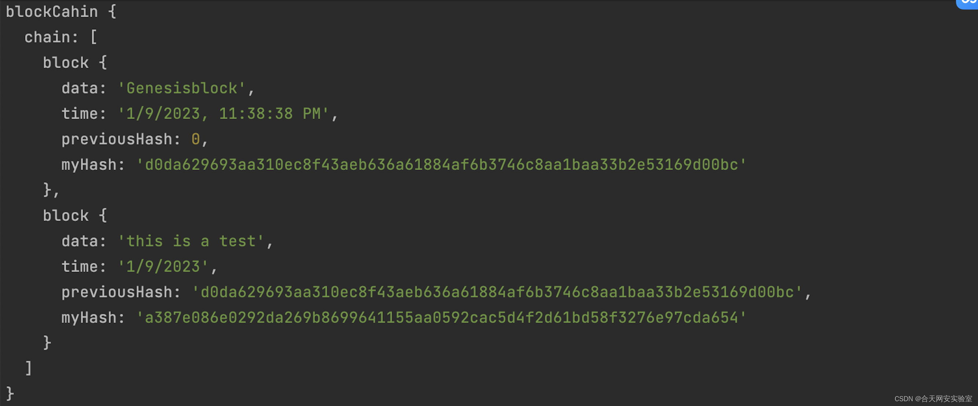
Task: Click the CSDN watermark text
Action: pos(933,398)
